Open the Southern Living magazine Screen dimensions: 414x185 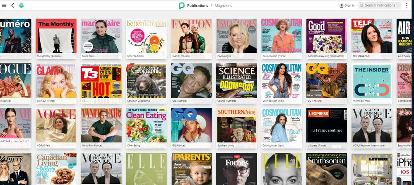pos(236,125)
